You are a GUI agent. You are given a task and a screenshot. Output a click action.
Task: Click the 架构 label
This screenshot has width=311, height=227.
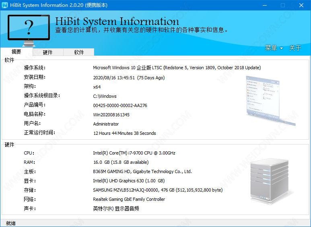coord(30,86)
